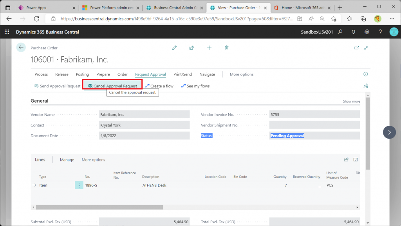Open row options dots for Item line
This screenshot has height=226, width=401.
point(79,185)
